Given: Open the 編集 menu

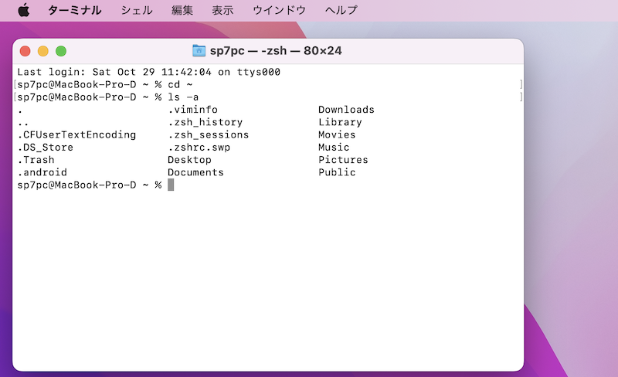Looking at the screenshot, I should coord(182,10).
